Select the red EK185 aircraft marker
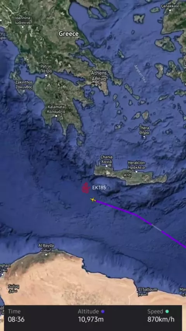Image resolution: width=186 pixels, height=331 pixels. [x=86, y=188]
